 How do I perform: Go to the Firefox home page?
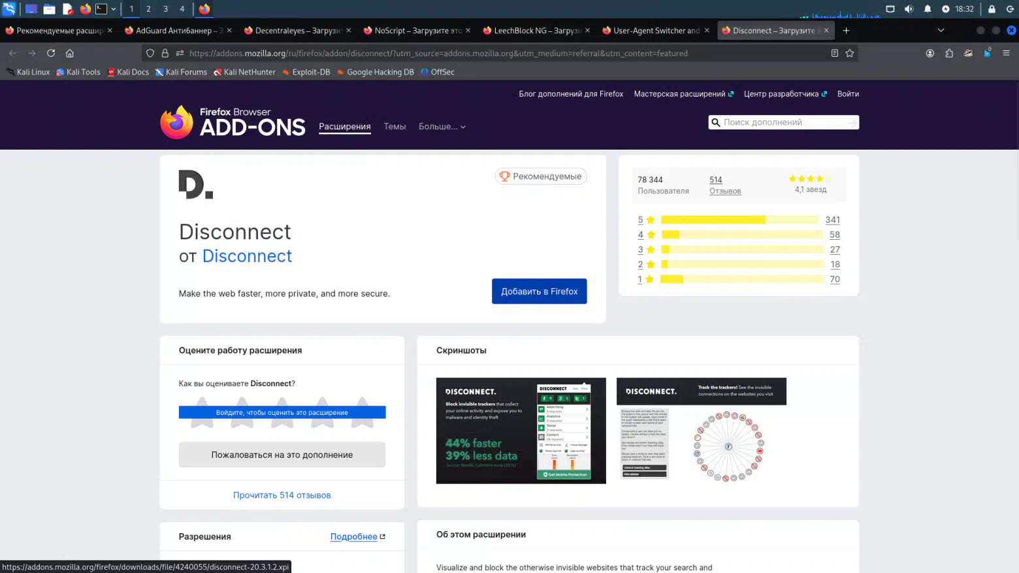[70, 54]
